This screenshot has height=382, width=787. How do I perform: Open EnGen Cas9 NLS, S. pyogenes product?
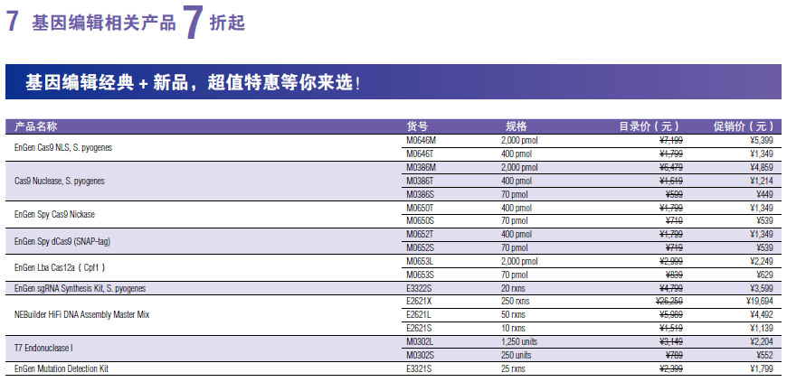[x=63, y=147]
